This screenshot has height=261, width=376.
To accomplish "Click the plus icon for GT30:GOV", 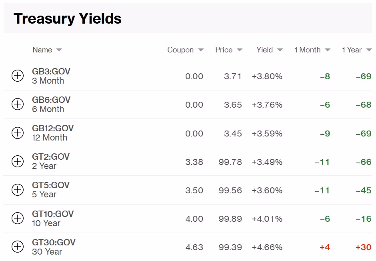I will click(x=18, y=247).
